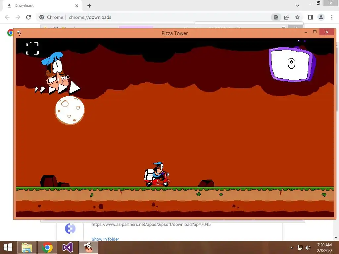Open the taskbar clock showing 7:20 AM
The height and width of the screenshot is (254, 339).
click(x=324, y=248)
